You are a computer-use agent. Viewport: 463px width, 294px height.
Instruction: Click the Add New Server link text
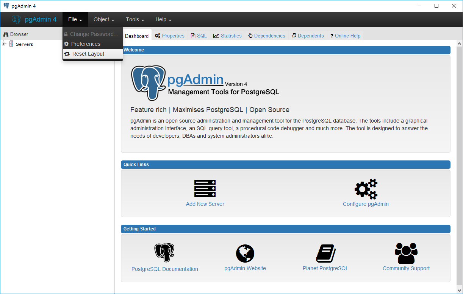tap(205, 204)
